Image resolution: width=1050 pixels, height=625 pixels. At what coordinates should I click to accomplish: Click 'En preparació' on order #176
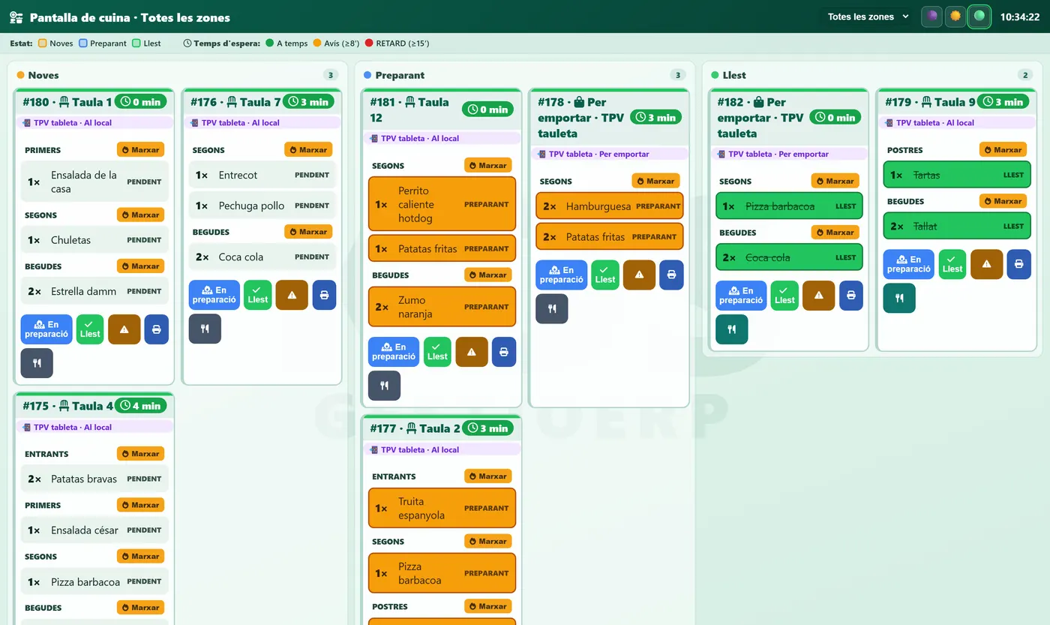(x=214, y=295)
